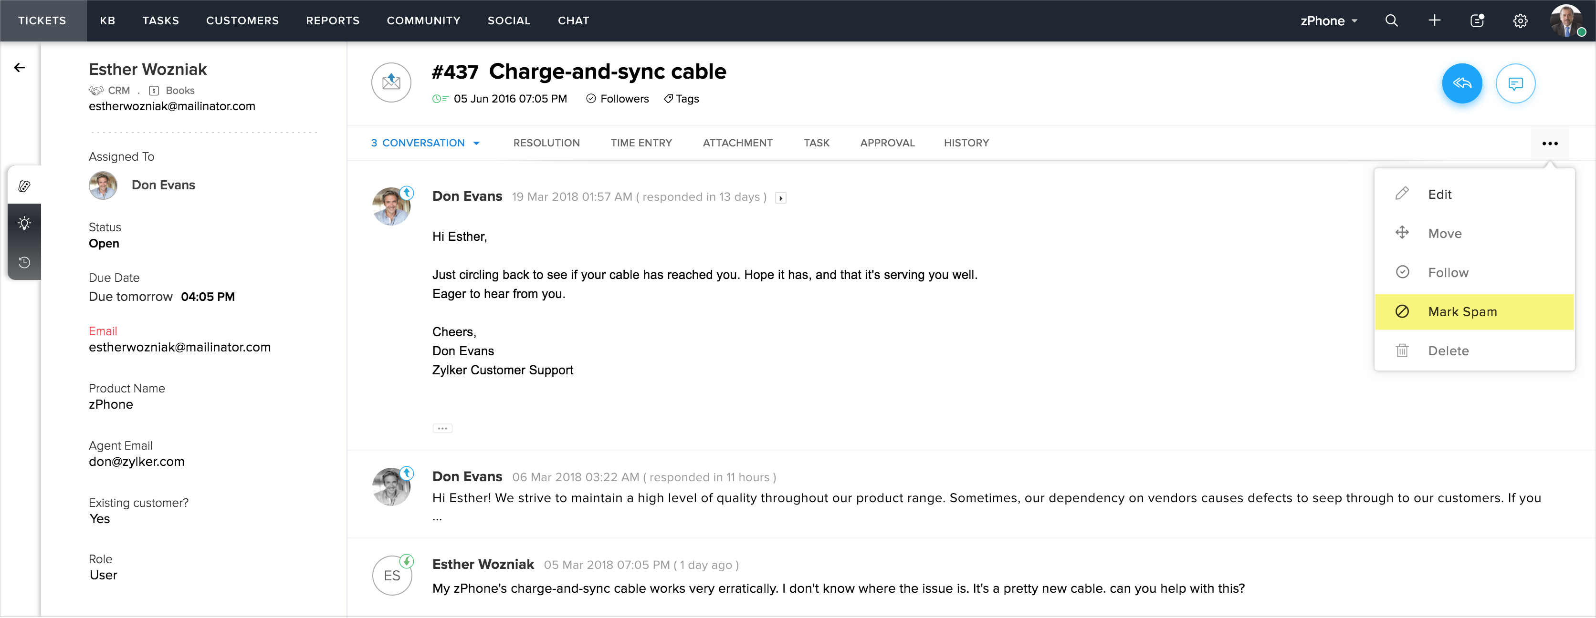Click the comment bubble button
The width and height of the screenshot is (1596, 618).
coord(1515,83)
